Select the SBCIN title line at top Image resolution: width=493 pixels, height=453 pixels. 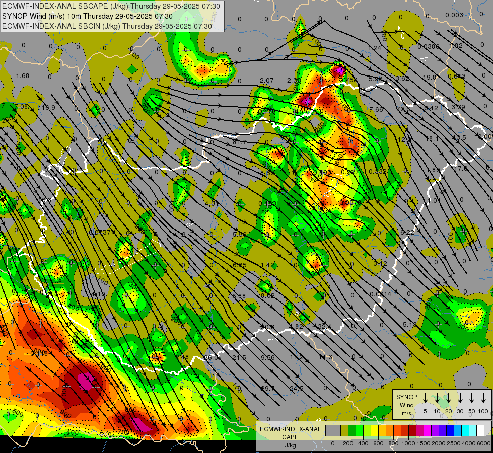[x=107, y=26]
